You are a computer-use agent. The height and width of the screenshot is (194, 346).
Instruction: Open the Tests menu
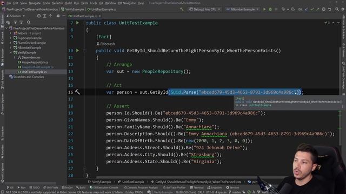pos(84,3)
